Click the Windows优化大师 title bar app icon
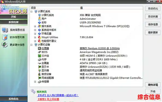The height and width of the screenshot is (102, 162). click(2, 2)
